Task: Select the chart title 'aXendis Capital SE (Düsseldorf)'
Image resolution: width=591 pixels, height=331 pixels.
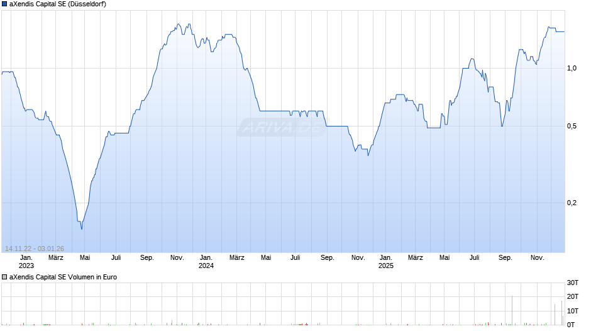Action: pos(58,4)
